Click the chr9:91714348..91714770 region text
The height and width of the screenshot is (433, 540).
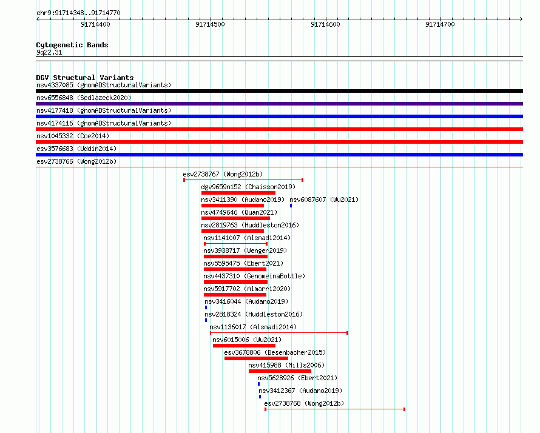coord(78,13)
